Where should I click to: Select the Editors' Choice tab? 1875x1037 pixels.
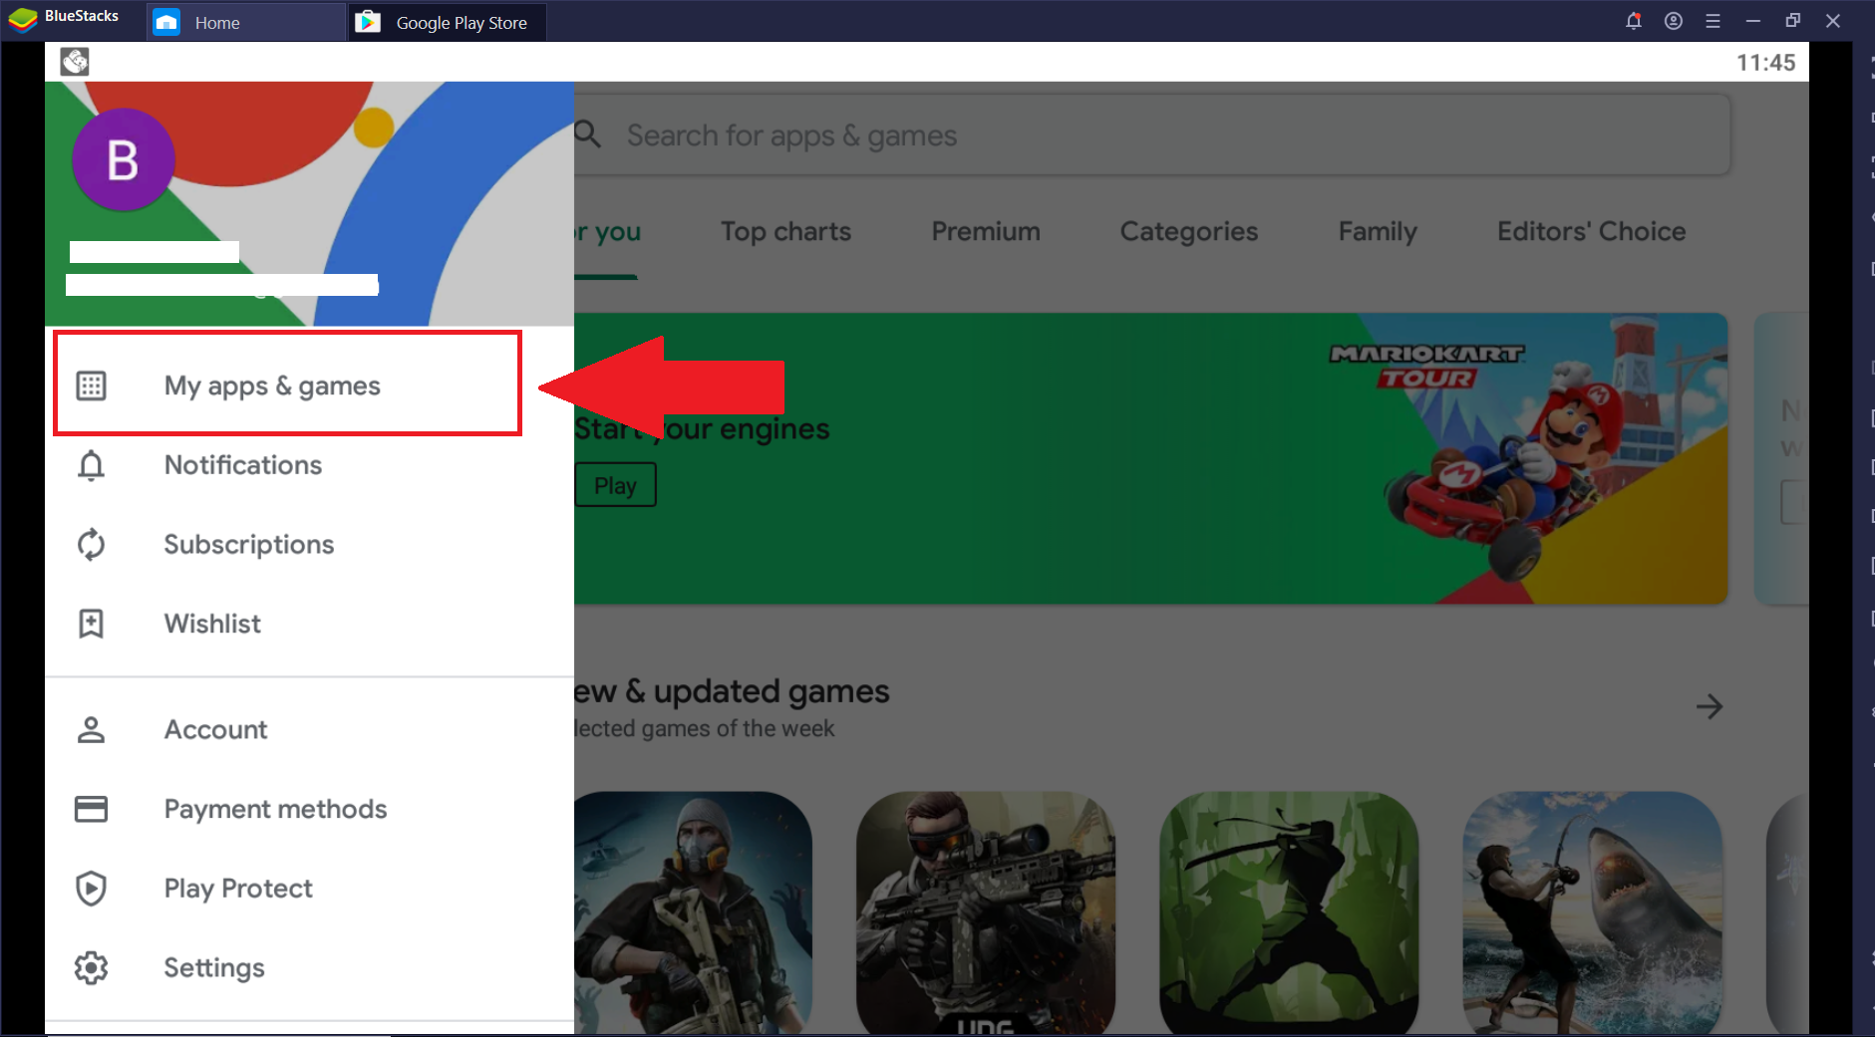point(1592,231)
